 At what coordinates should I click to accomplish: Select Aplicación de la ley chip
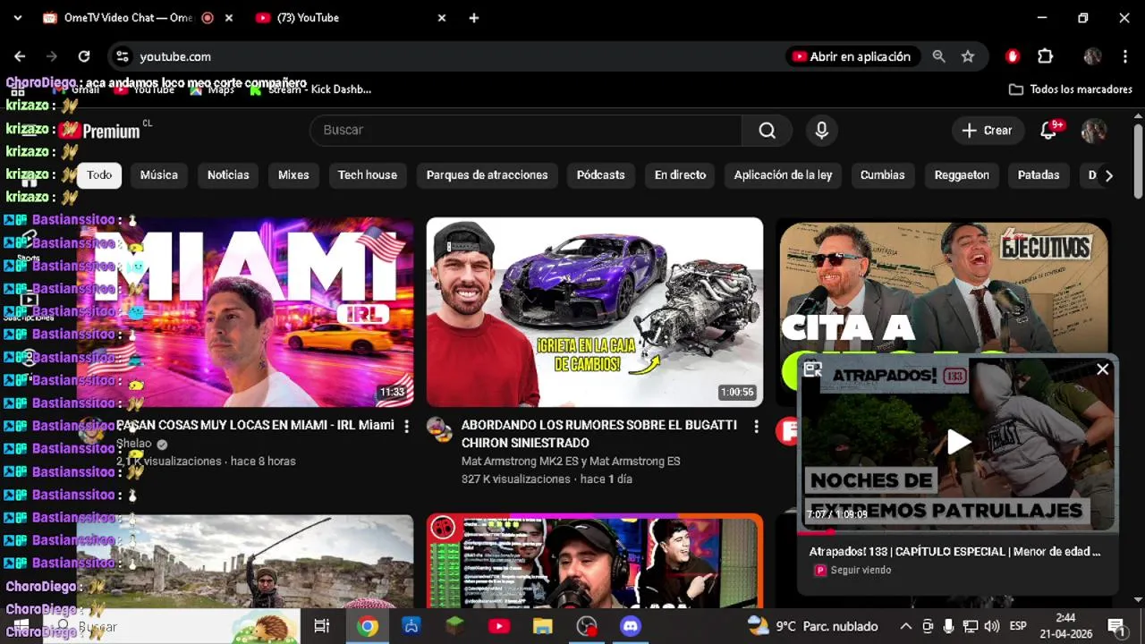click(783, 175)
